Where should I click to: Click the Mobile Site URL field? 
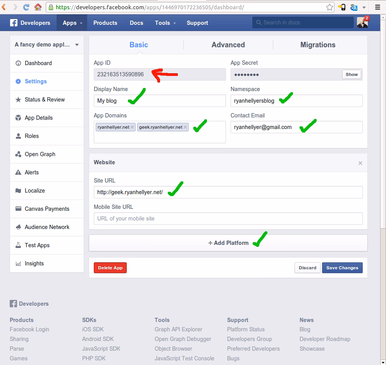point(228,219)
